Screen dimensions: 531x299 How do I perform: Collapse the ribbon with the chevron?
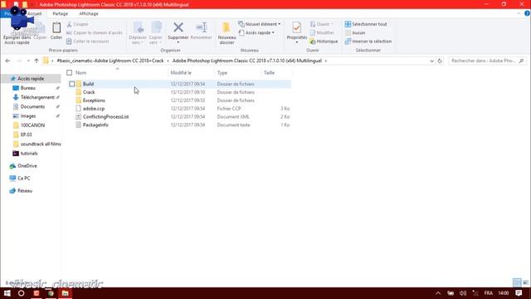point(519,13)
